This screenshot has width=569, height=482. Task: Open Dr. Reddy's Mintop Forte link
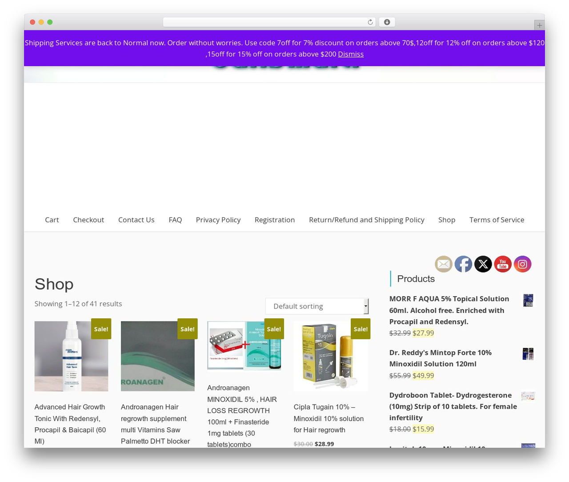441,358
